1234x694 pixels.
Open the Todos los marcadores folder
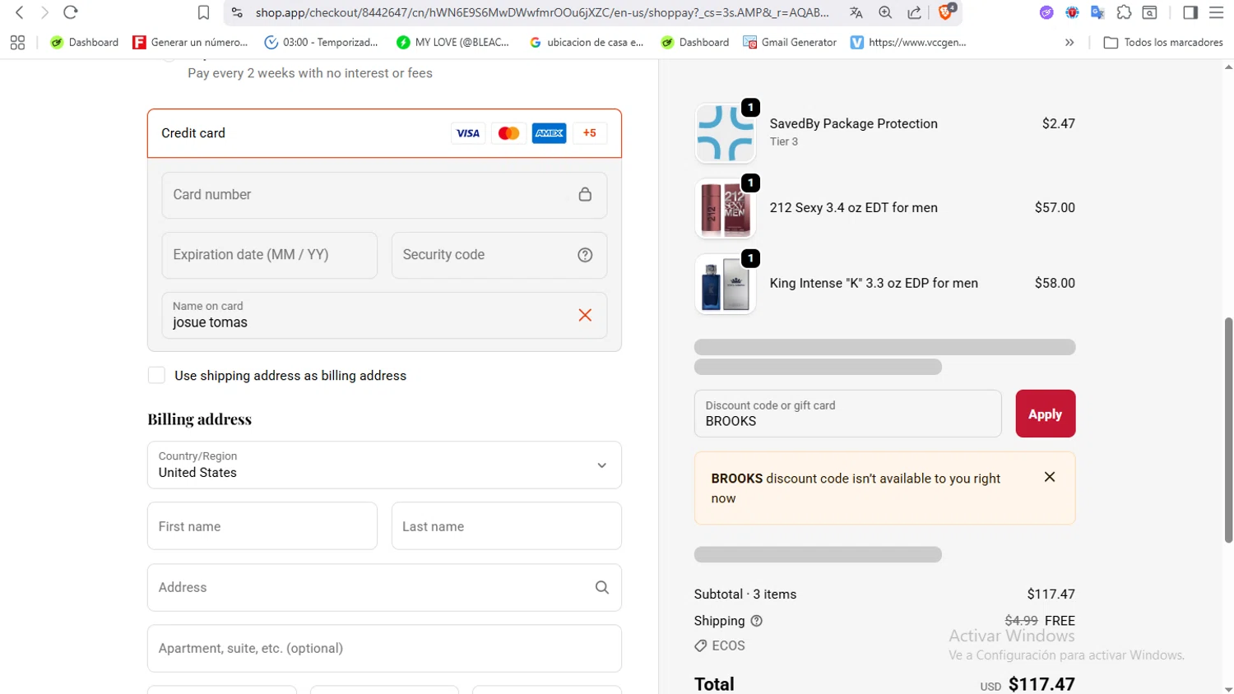click(x=1163, y=42)
